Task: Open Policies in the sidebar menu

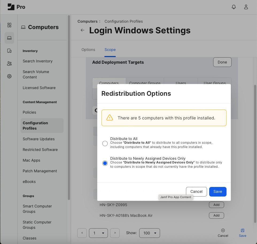Action: coord(29,112)
